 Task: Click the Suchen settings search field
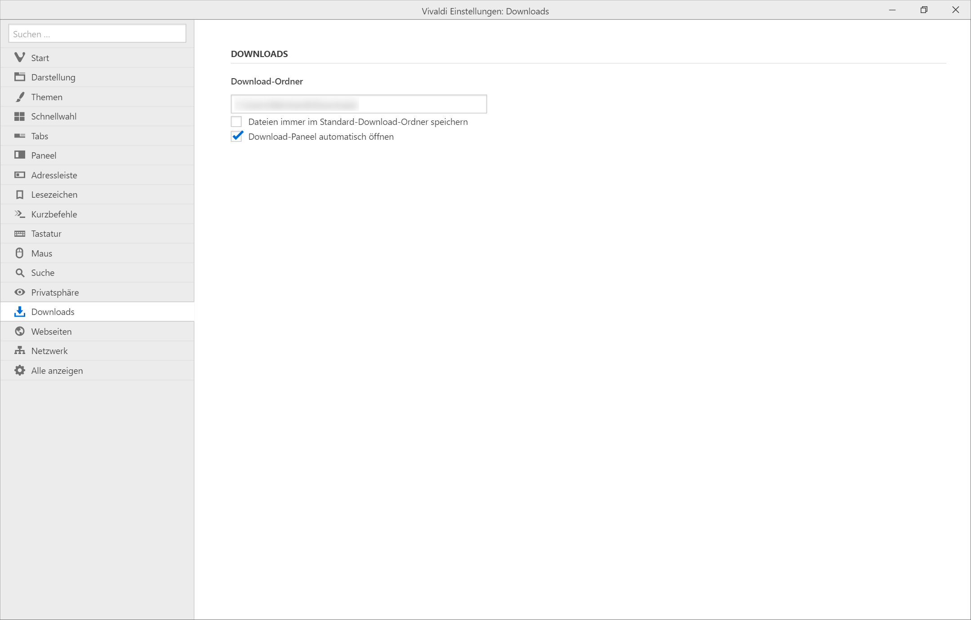[x=97, y=34]
